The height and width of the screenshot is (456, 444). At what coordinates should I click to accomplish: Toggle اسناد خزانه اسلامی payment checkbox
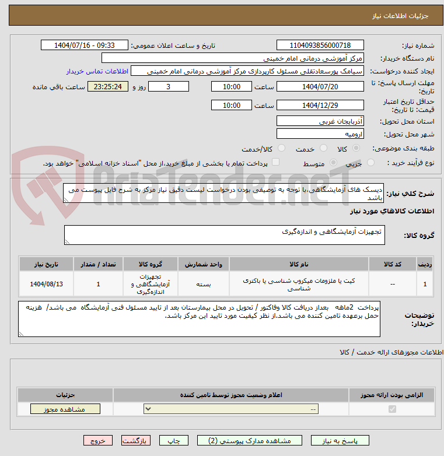coord(275,162)
